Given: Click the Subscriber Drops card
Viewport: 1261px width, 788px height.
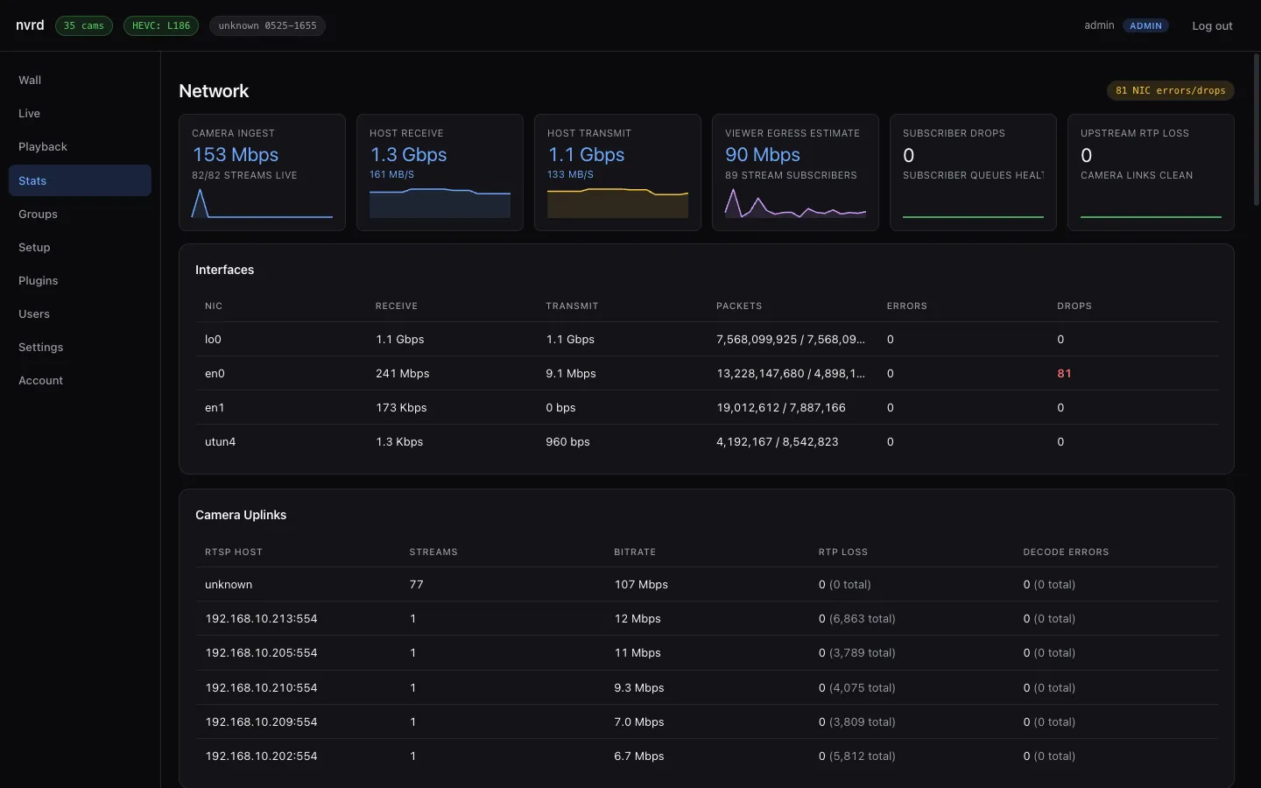Looking at the screenshot, I should [973, 172].
